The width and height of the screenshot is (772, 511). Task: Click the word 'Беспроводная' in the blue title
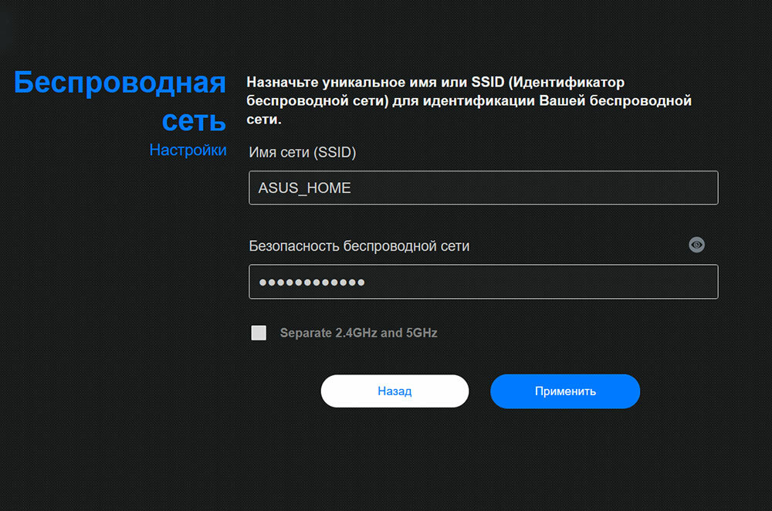[x=120, y=83]
